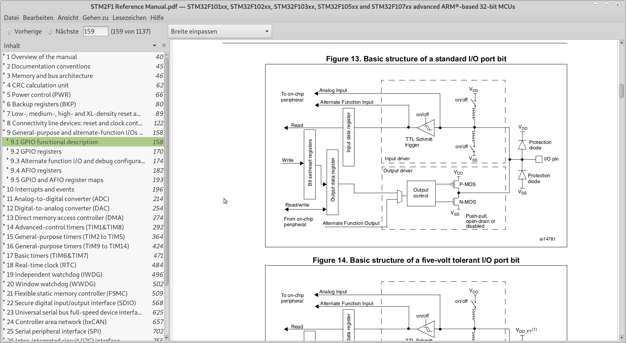Select 21 Flexible static memory controller (FSMC)

click(x=83, y=293)
